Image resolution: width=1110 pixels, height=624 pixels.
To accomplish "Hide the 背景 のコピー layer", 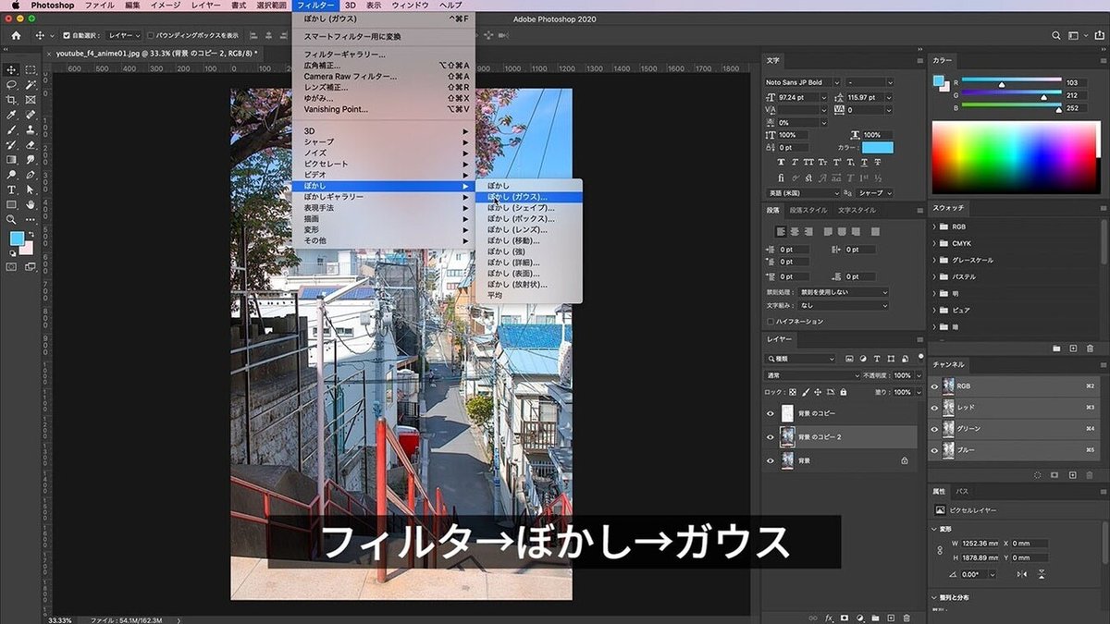I will 771,413.
